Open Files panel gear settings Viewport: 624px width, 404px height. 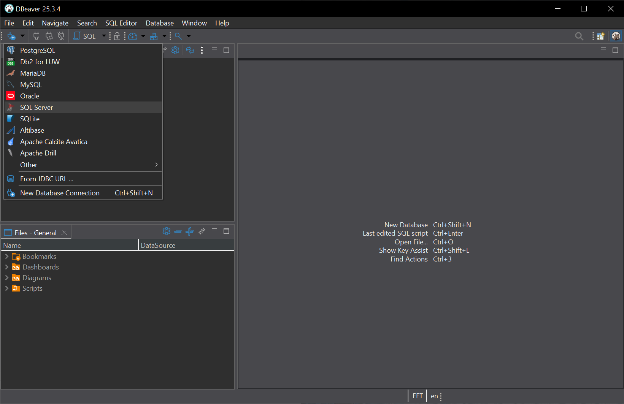point(166,231)
